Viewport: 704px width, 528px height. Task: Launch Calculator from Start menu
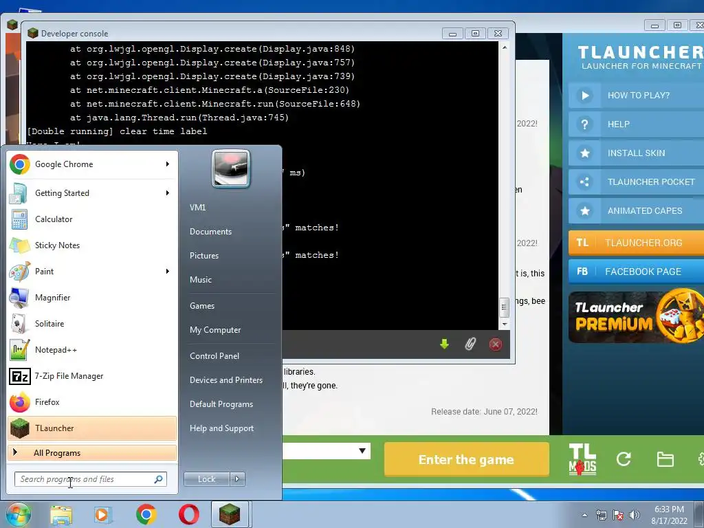pos(92,219)
